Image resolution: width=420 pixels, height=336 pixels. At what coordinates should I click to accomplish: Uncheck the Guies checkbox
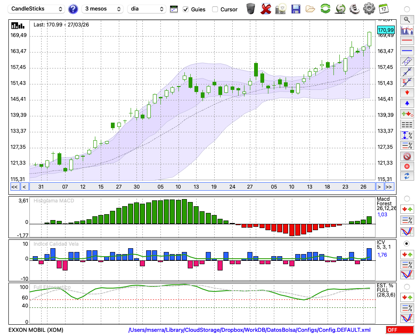click(x=186, y=9)
